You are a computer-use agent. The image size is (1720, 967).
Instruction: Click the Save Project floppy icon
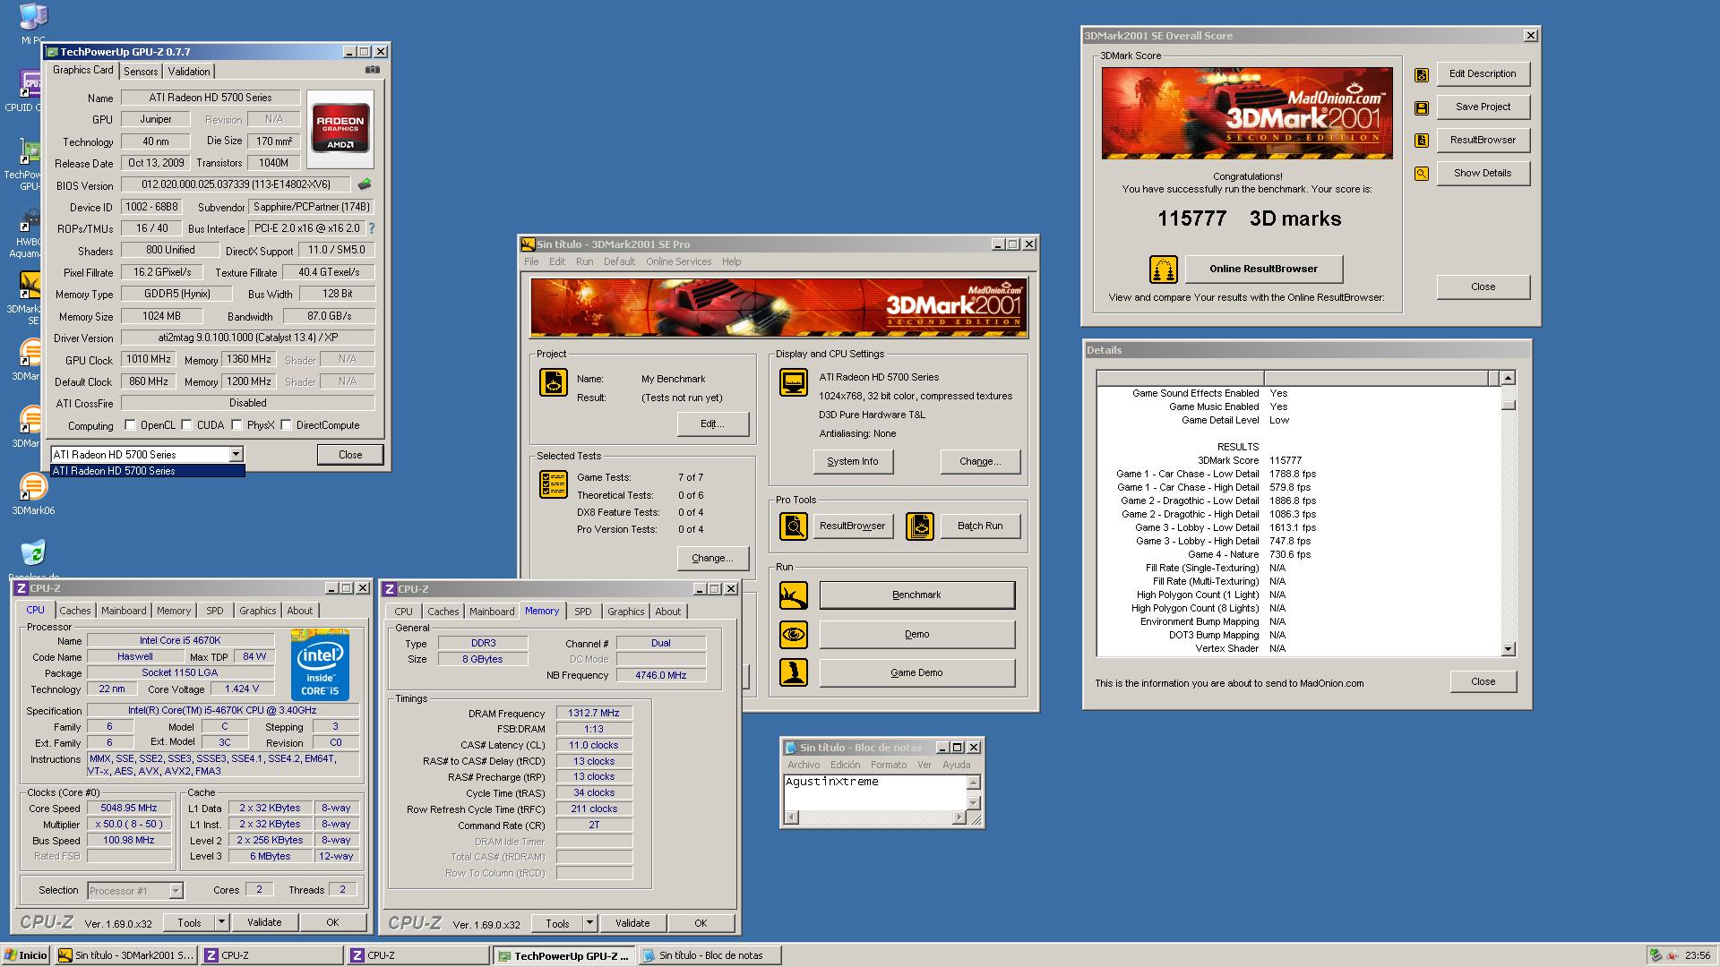(x=1422, y=108)
